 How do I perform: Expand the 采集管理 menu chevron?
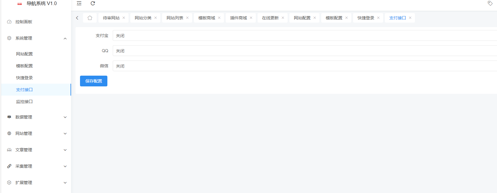(65, 166)
